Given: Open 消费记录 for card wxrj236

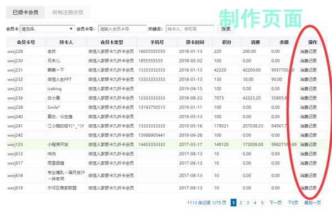Looking at the screenshot, I should click(308, 98).
